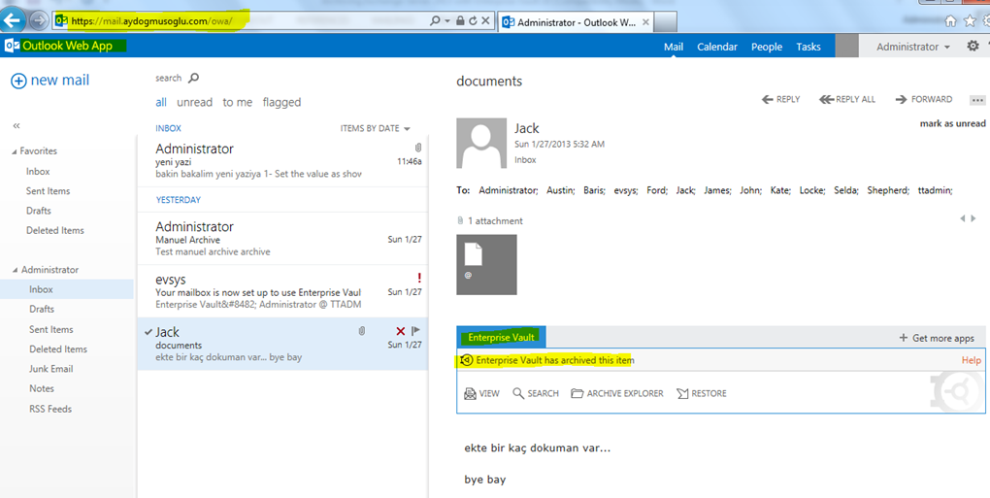Click the Enterprise Vault archived status icon

click(467, 360)
